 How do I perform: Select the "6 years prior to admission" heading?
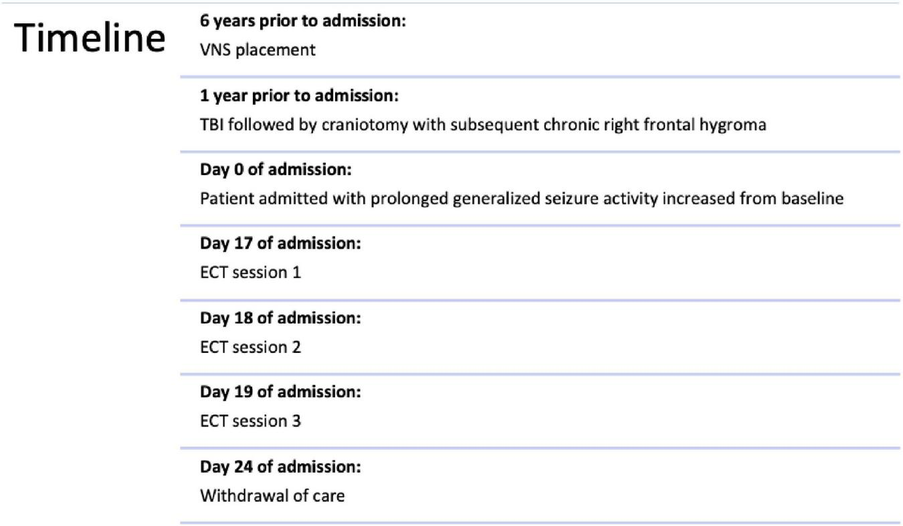pyautogui.click(x=303, y=21)
